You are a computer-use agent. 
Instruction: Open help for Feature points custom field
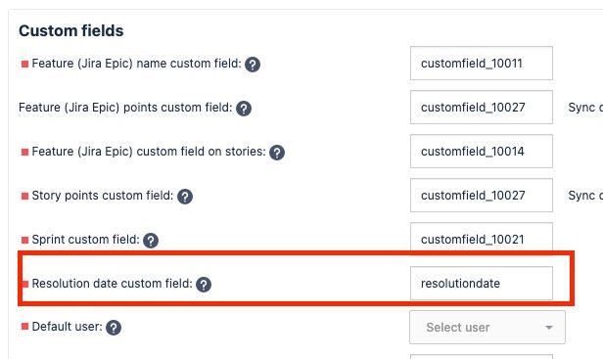[x=244, y=109]
